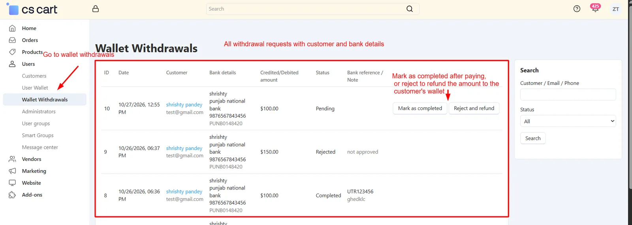632x225 pixels.
Task: Click the Bank details column header
Action: tap(223, 73)
